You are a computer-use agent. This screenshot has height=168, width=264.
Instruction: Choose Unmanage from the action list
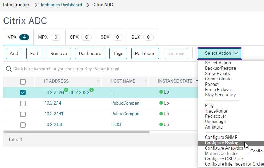(x=215, y=122)
